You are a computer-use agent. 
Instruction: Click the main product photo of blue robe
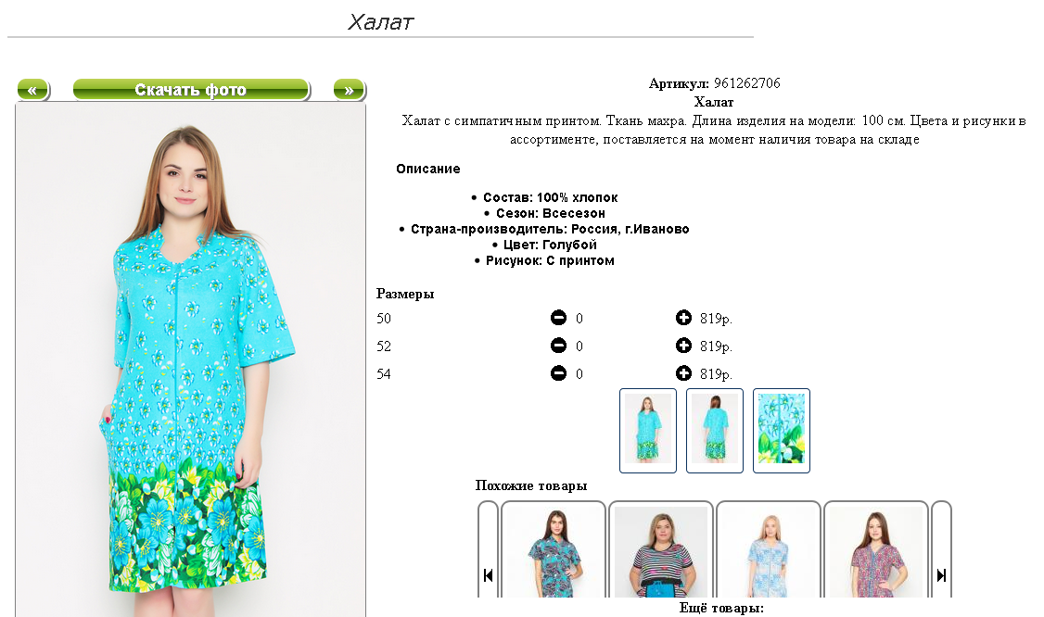tap(190, 360)
